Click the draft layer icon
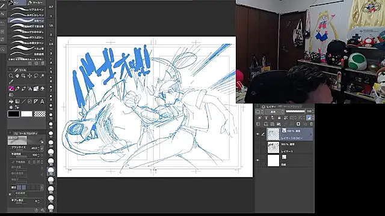385x216 pixels. [x=273, y=118]
